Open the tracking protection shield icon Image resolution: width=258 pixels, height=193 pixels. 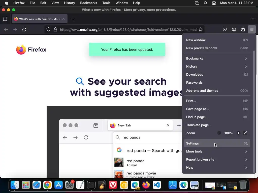[x=48, y=30]
